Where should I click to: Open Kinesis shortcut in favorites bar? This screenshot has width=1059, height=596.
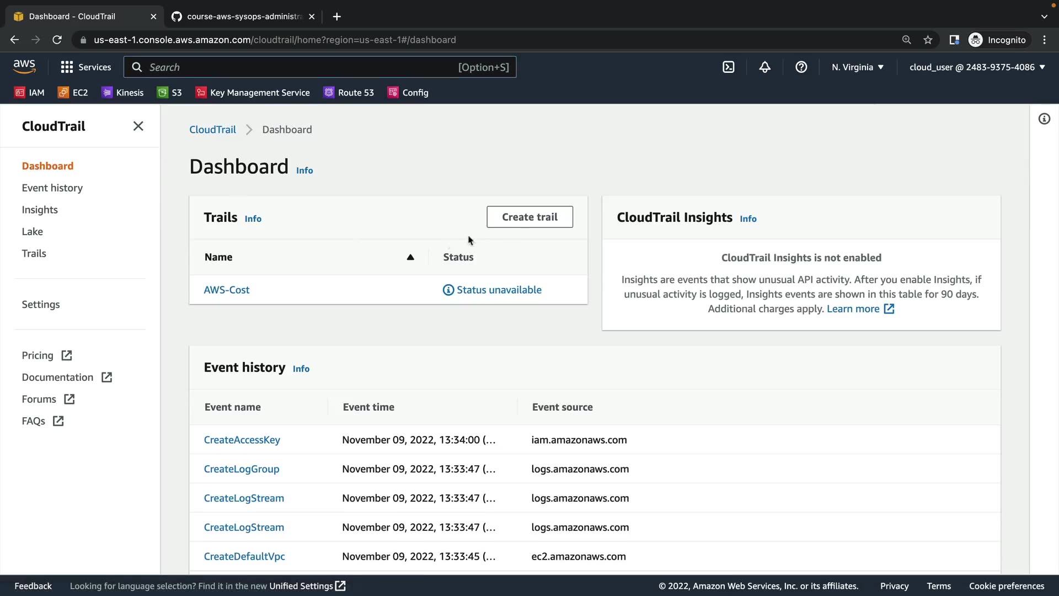[x=122, y=93]
